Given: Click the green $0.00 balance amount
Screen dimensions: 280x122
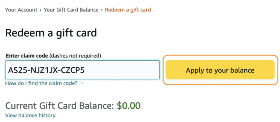Looking at the screenshot, I should tap(129, 105).
